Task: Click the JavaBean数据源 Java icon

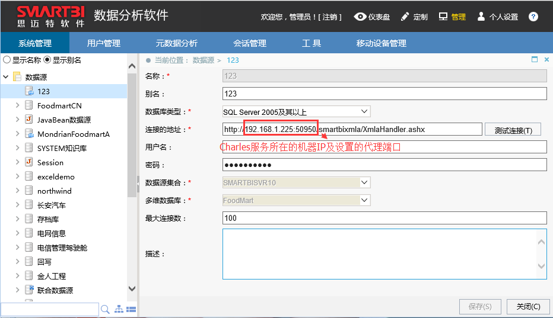Action: 29,119
